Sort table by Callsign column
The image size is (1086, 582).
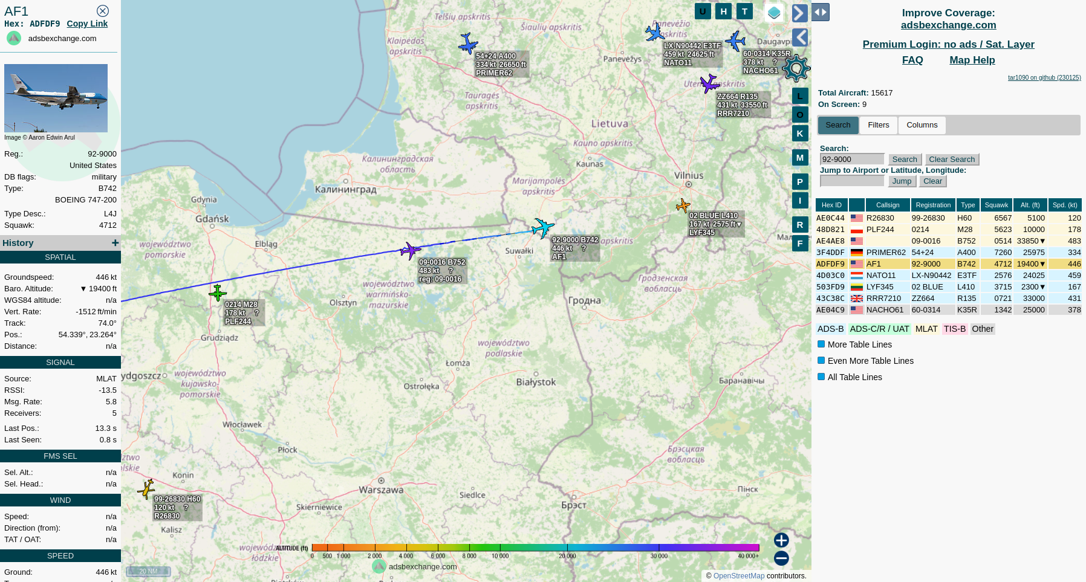888,205
